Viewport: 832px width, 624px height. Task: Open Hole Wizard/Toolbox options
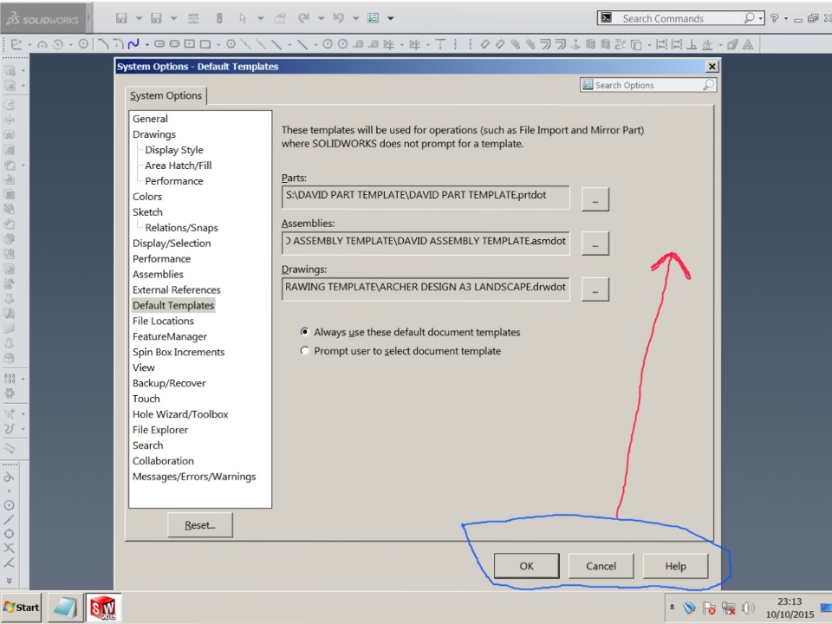(180, 414)
